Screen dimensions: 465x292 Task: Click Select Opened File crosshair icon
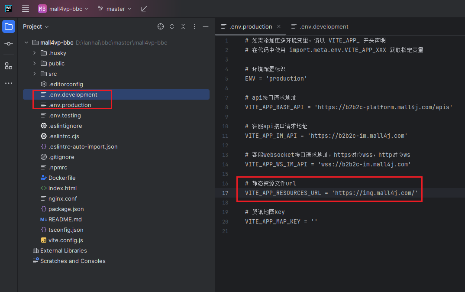[161, 26]
